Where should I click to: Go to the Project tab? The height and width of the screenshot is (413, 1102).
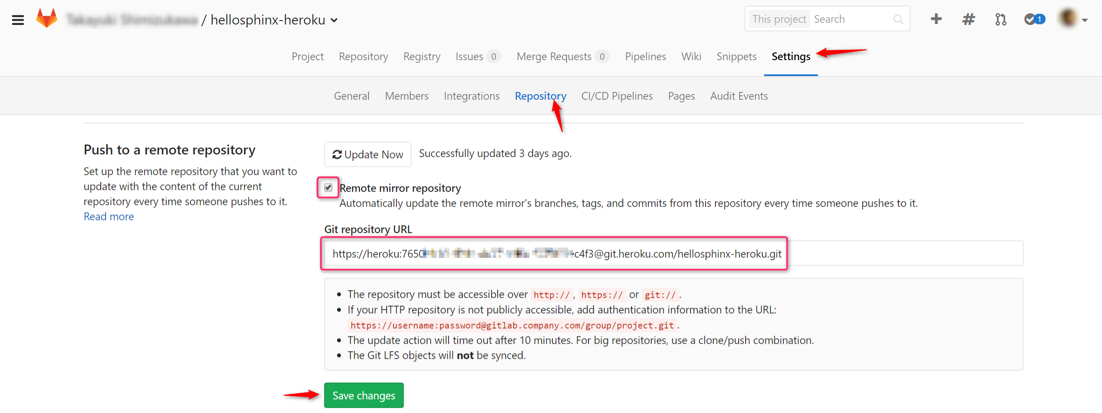(x=307, y=57)
